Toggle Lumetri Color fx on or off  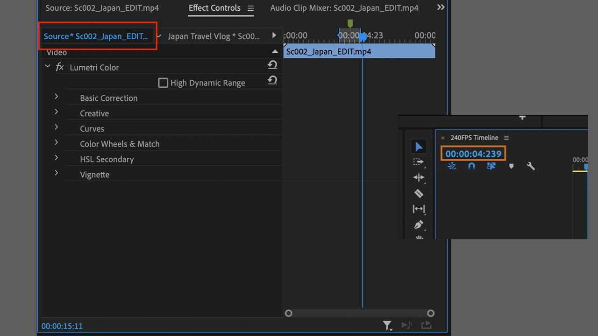point(60,67)
